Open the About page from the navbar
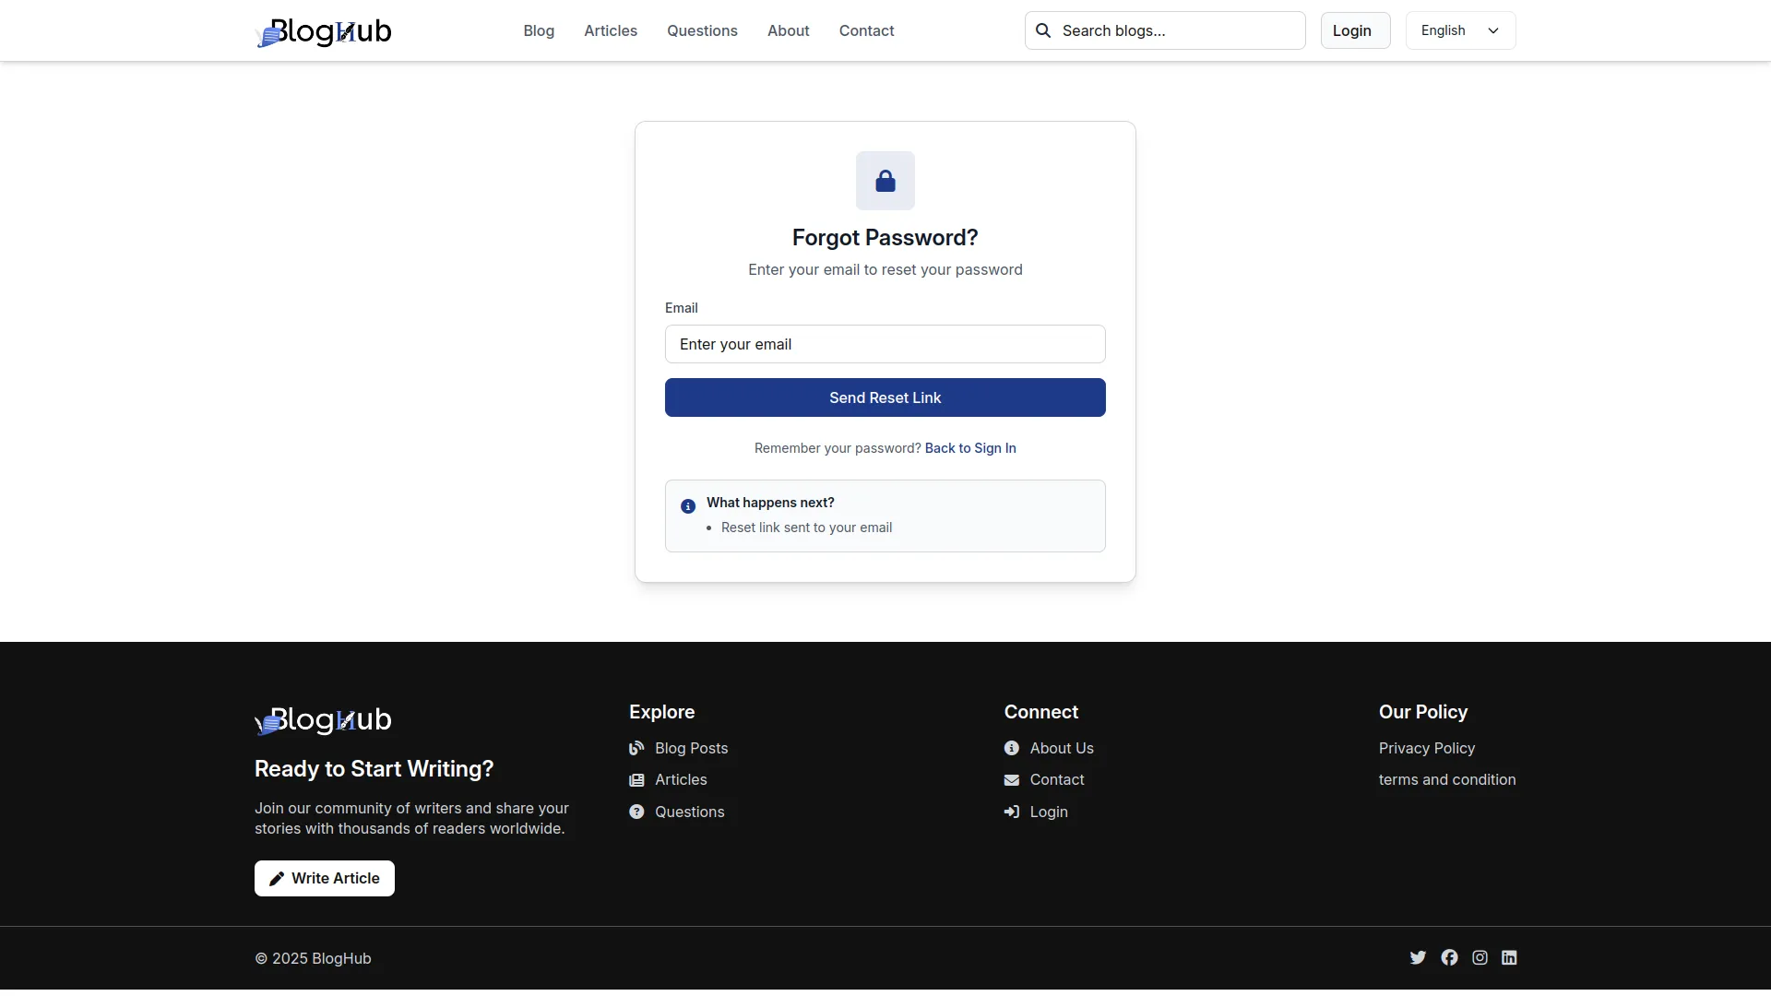This screenshot has width=1771, height=996. [x=788, y=30]
